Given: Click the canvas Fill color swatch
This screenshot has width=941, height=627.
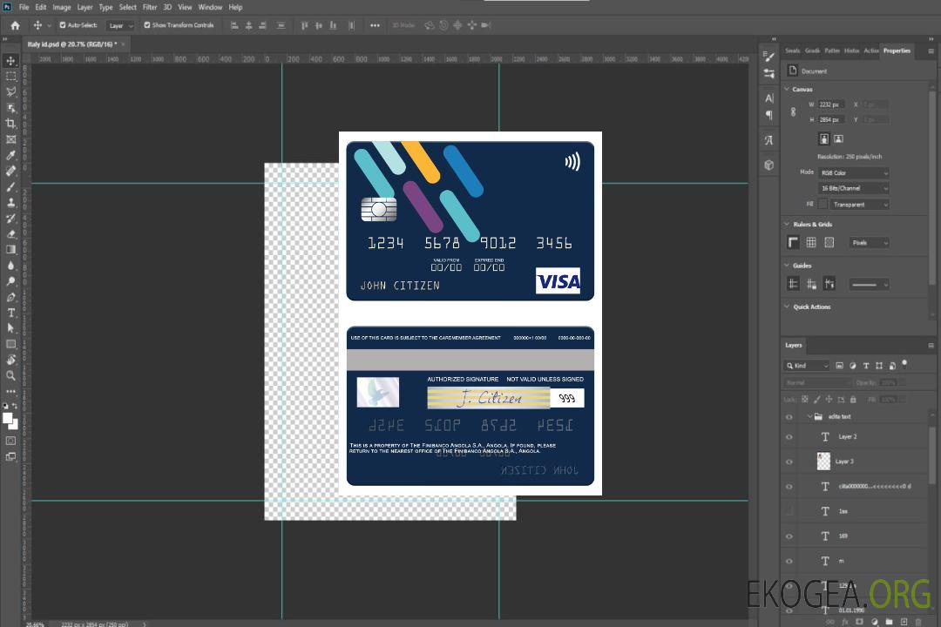Looking at the screenshot, I should [823, 204].
